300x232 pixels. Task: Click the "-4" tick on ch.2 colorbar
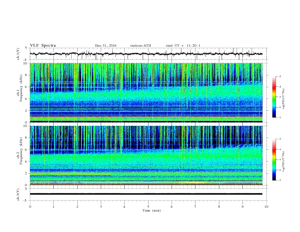coord(279,149)
